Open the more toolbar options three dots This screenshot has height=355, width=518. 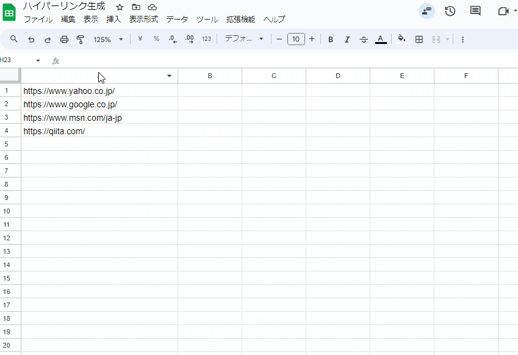pos(462,40)
